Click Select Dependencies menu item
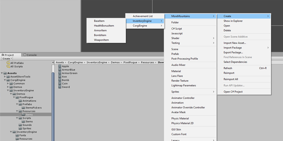The image size is (283, 141). pyautogui.click(x=244, y=62)
